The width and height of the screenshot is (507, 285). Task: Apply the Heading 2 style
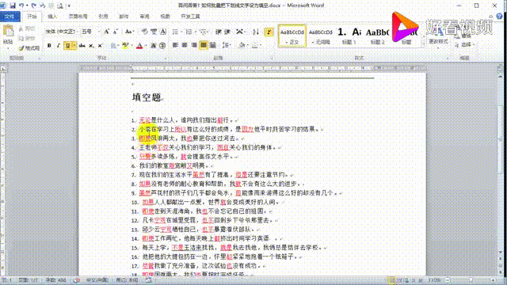tap(377, 36)
